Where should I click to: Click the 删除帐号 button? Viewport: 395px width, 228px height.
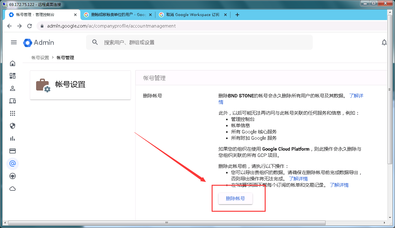click(x=235, y=198)
